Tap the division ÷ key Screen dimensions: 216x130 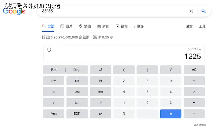click(x=194, y=81)
